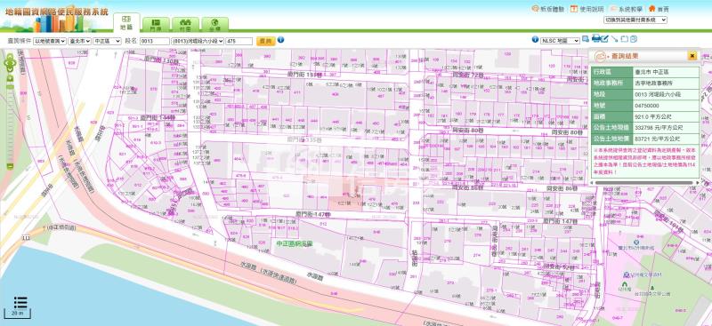Screen dimensions: 712x326
Task: Expand the 切換到其他圖付費系統 dropdown
Action: [635, 20]
